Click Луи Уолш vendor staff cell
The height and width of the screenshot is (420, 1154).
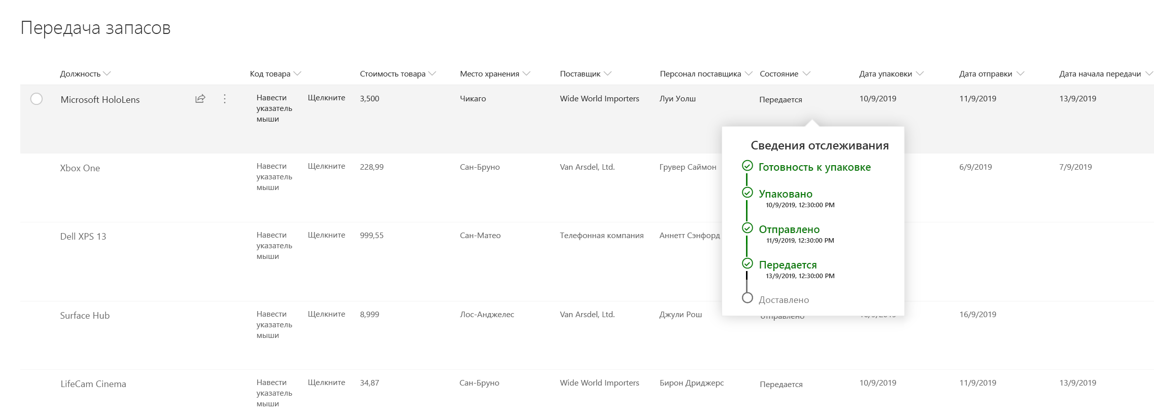click(677, 99)
